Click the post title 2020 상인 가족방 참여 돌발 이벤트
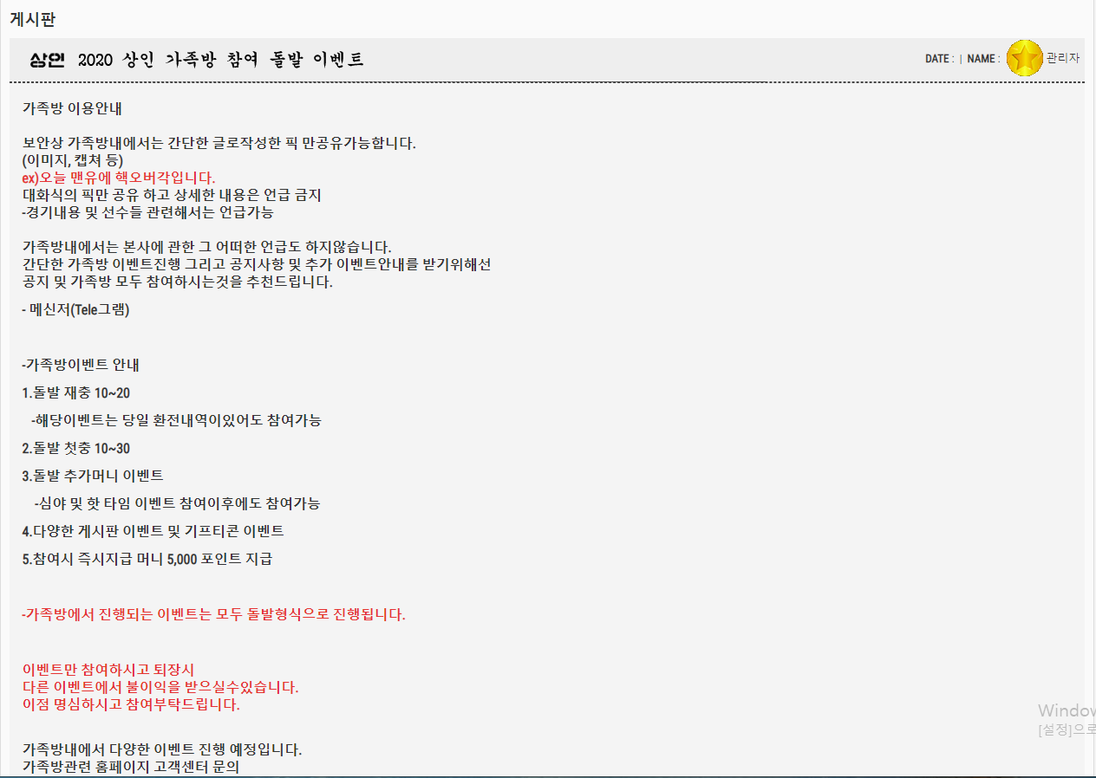 tap(220, 60)
